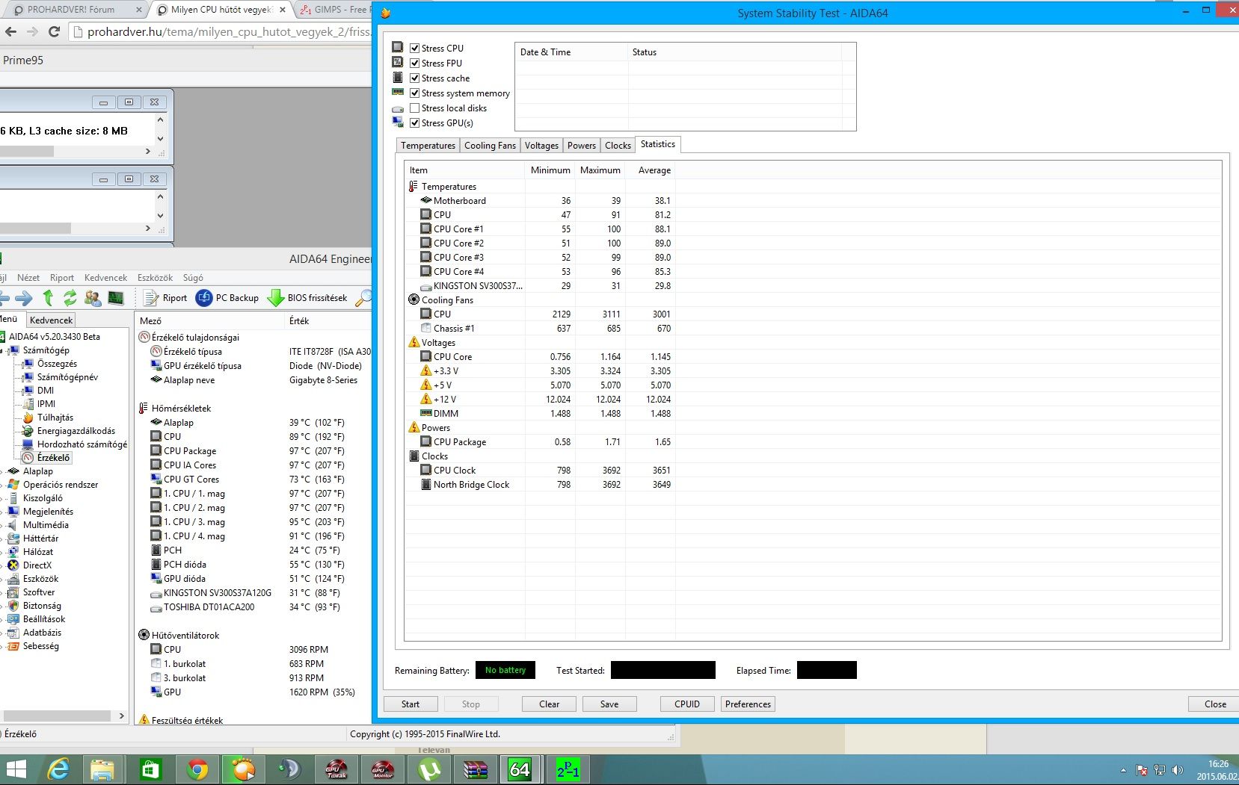The width and height of the screenshot is (1239, 785).
Task: Click the network tray icon
Action: [x=1160, y=770]
